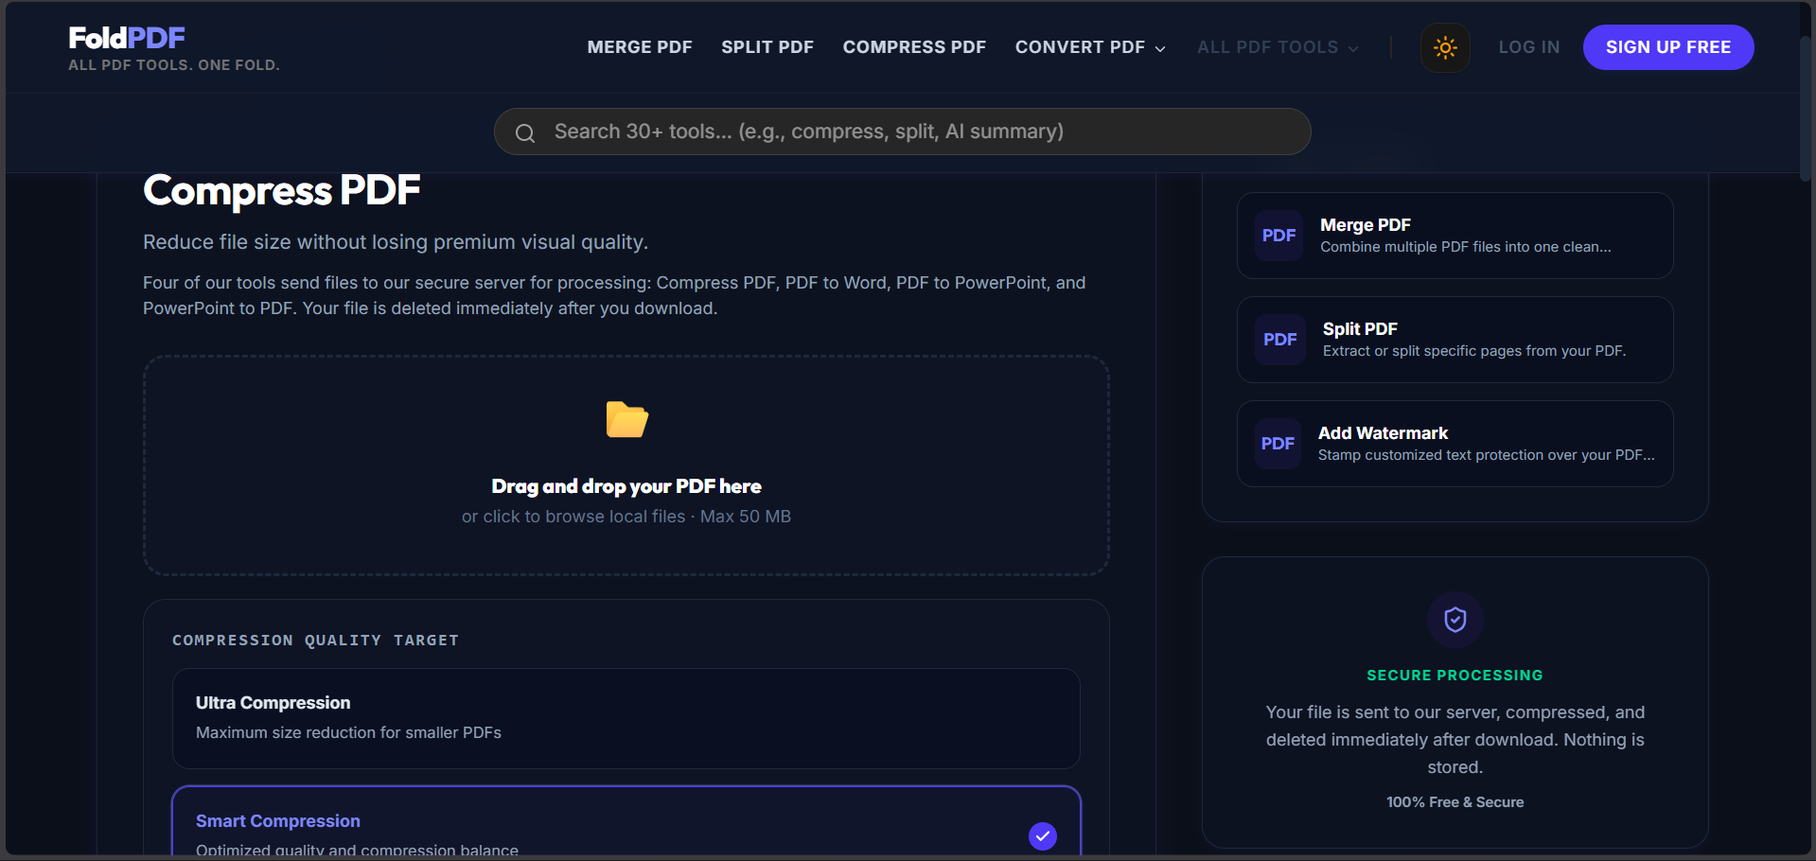1816x861 pixels.
Task: Open the Add Watermark sidebar card
Action: [1455, 444]
